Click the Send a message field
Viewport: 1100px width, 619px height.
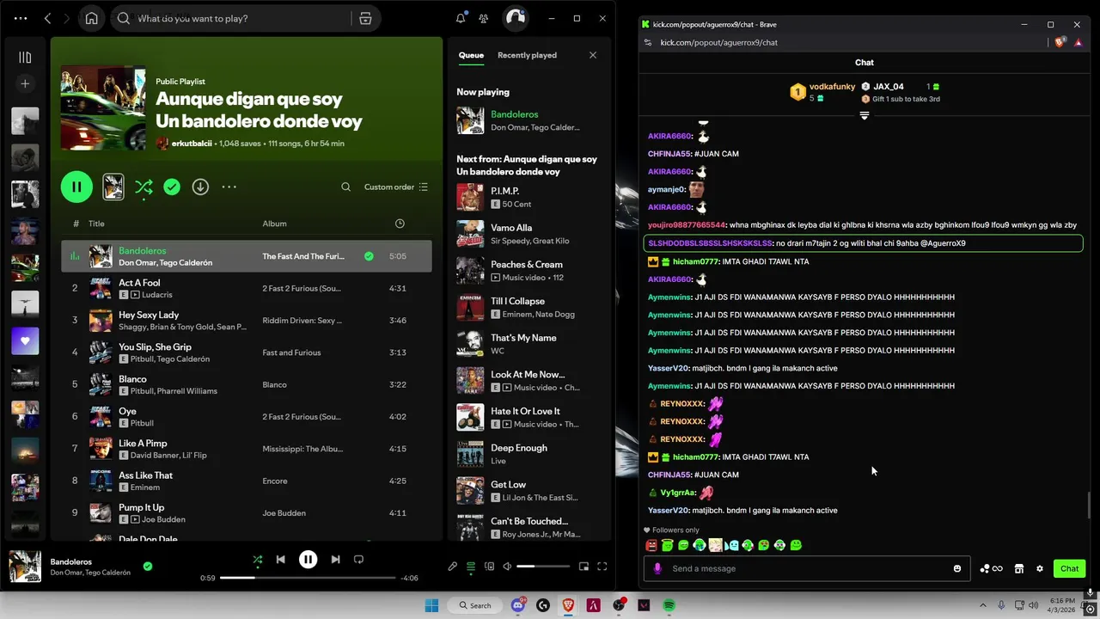tap(808, 568)
